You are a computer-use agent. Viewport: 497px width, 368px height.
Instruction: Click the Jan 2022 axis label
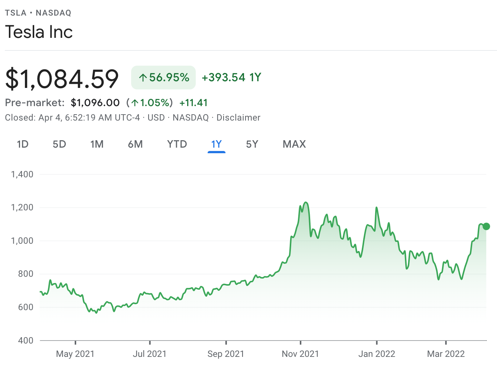pyautogui.click(x=377, y=354)
